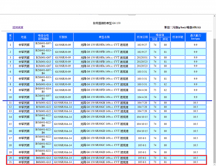The image size is (216, 166).
Task: Click model 光陽 G6 150 SR30GF in row 20
Action: pyautogui.click(x=104, y=158)
